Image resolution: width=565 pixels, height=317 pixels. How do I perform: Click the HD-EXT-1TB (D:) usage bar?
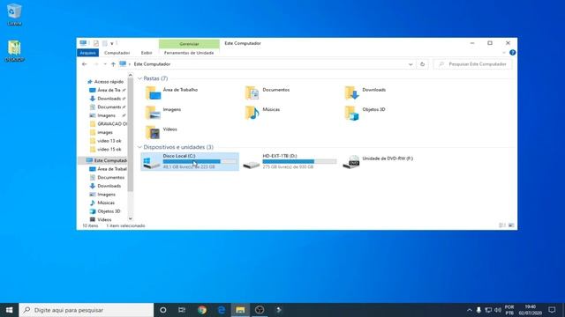click(299, 162)
